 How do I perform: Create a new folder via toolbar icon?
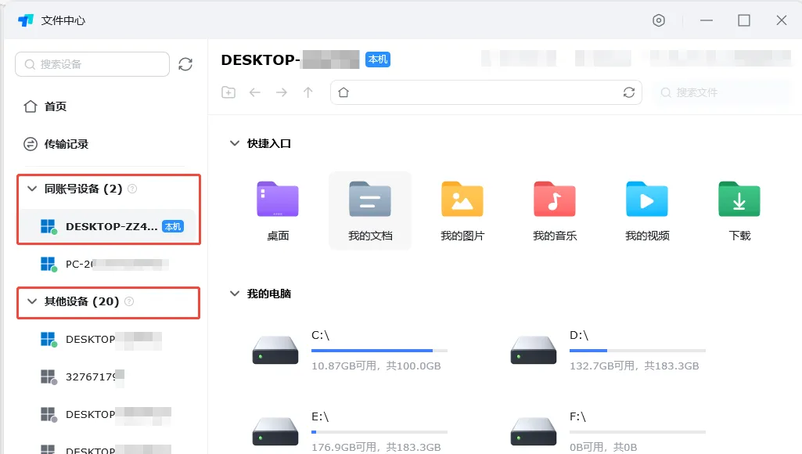coord(228,92)
